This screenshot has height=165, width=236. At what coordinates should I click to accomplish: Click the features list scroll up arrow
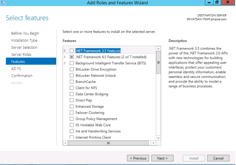[x=158, y=49]
